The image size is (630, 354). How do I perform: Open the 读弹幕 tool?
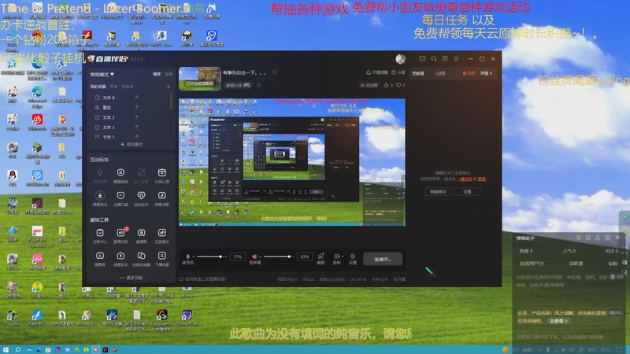click(141, 236)
